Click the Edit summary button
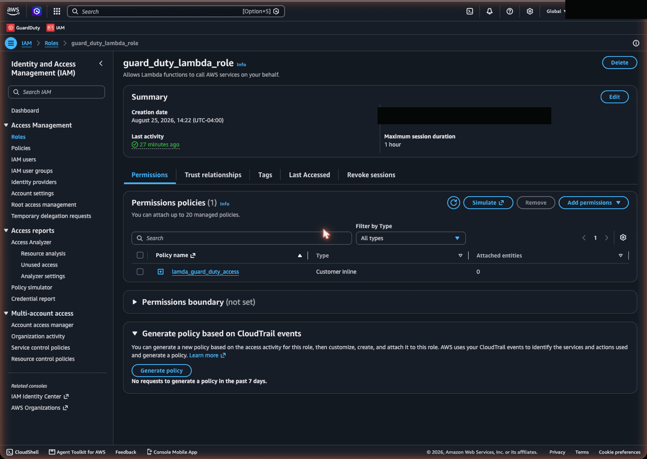 tap(614, 97)
